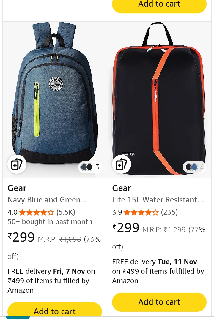Open the black and orange backpack image

pos(159,98)
